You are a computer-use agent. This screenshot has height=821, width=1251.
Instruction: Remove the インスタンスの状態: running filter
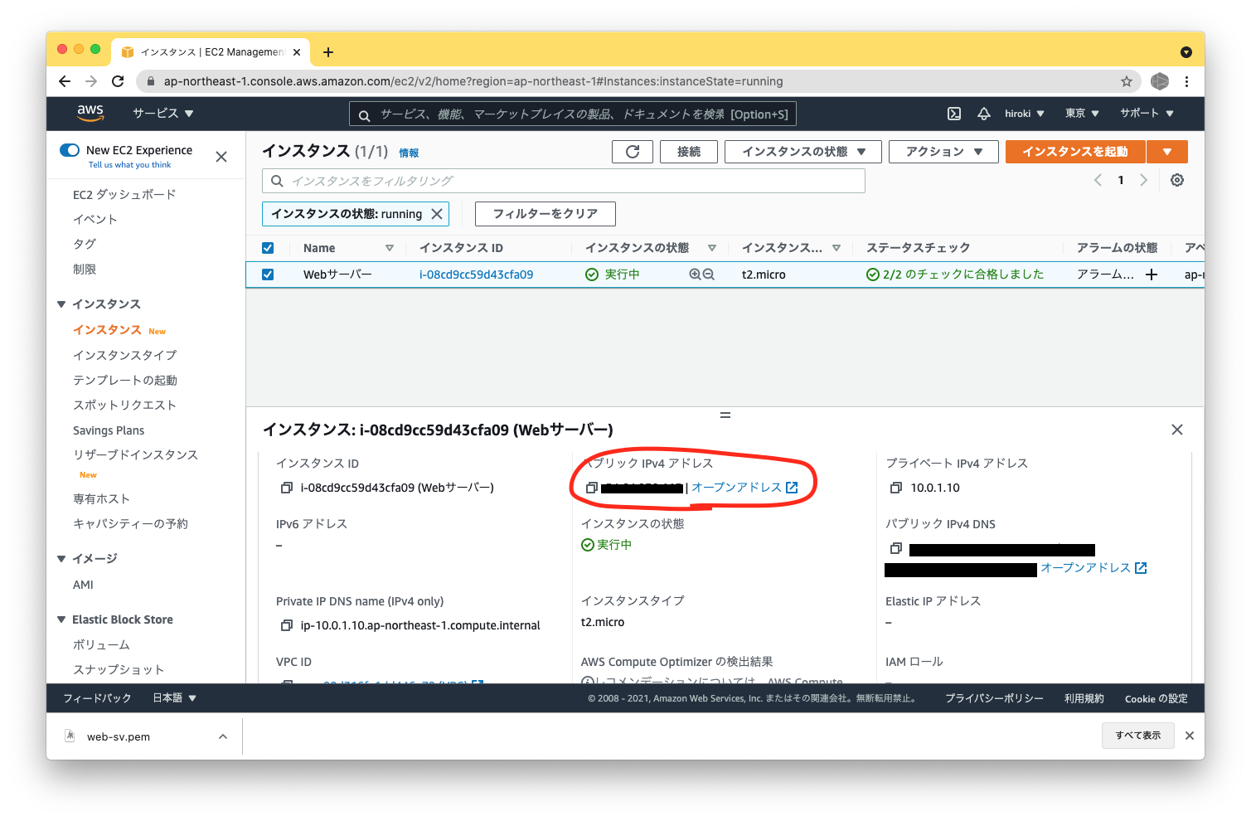point(437,213)
